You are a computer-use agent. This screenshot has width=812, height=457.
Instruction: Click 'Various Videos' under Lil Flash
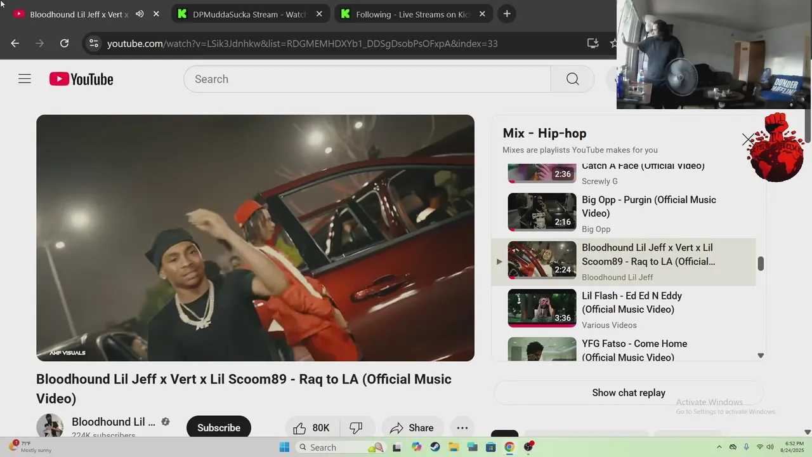[609, 325]
